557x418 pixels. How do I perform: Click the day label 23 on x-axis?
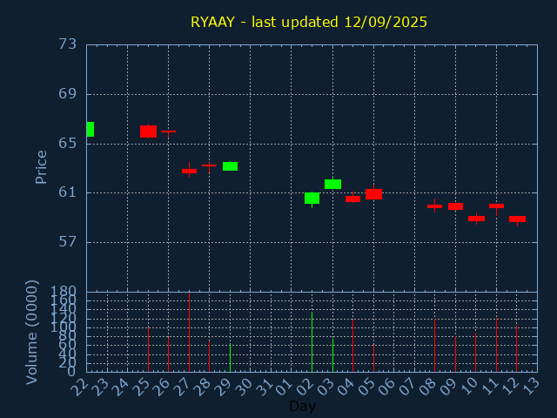[x=99, y=387]
